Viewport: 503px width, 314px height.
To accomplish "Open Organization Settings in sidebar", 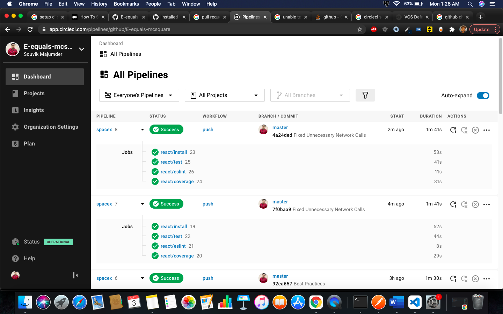I will pos(45,127).
